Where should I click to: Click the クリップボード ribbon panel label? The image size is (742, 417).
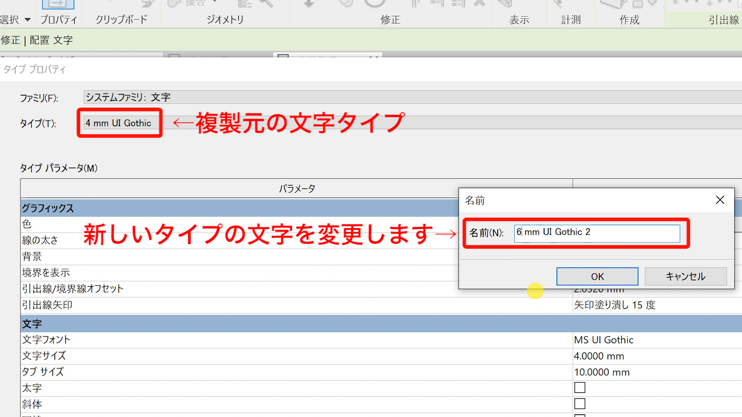(121, 20)
